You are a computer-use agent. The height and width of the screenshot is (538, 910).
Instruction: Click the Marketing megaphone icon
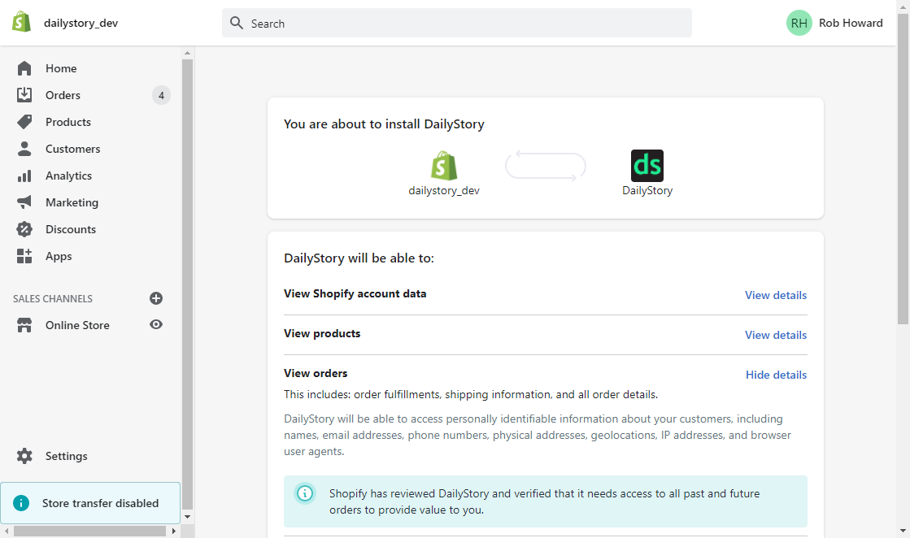[x=24, y=202]
